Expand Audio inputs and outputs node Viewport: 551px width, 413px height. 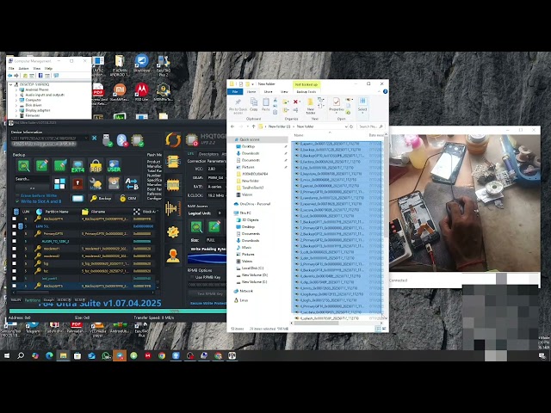pyautogui.click(x=15, y=95)
